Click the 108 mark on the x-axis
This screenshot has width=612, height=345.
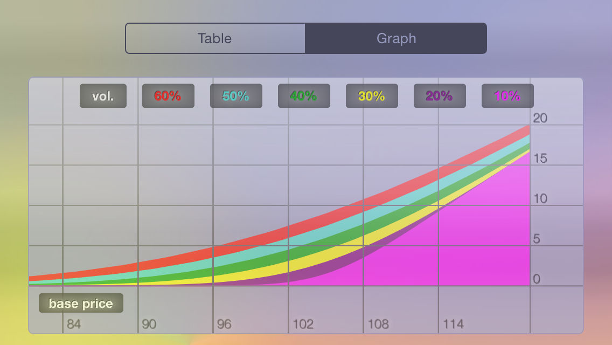pos(379,324)
